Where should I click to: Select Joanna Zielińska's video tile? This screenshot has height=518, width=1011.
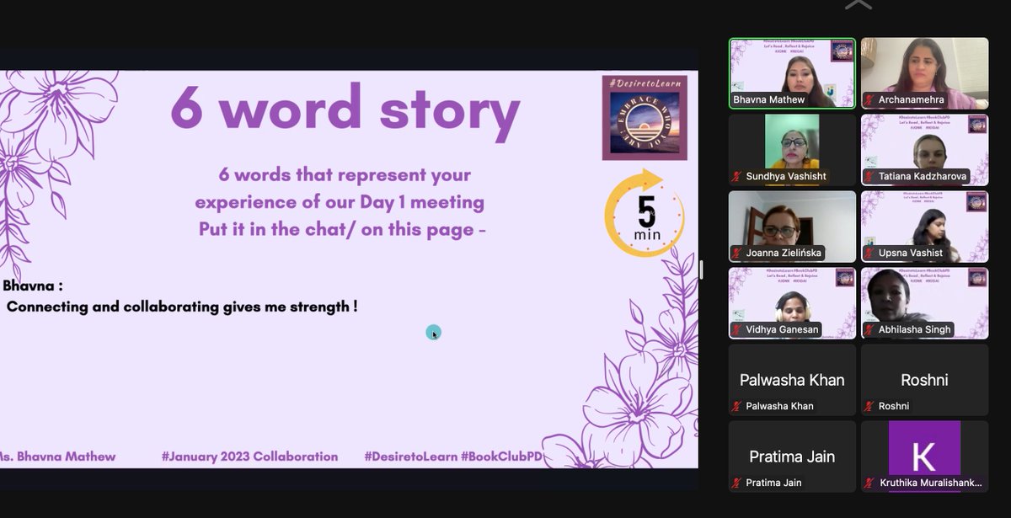click(792, 226)
